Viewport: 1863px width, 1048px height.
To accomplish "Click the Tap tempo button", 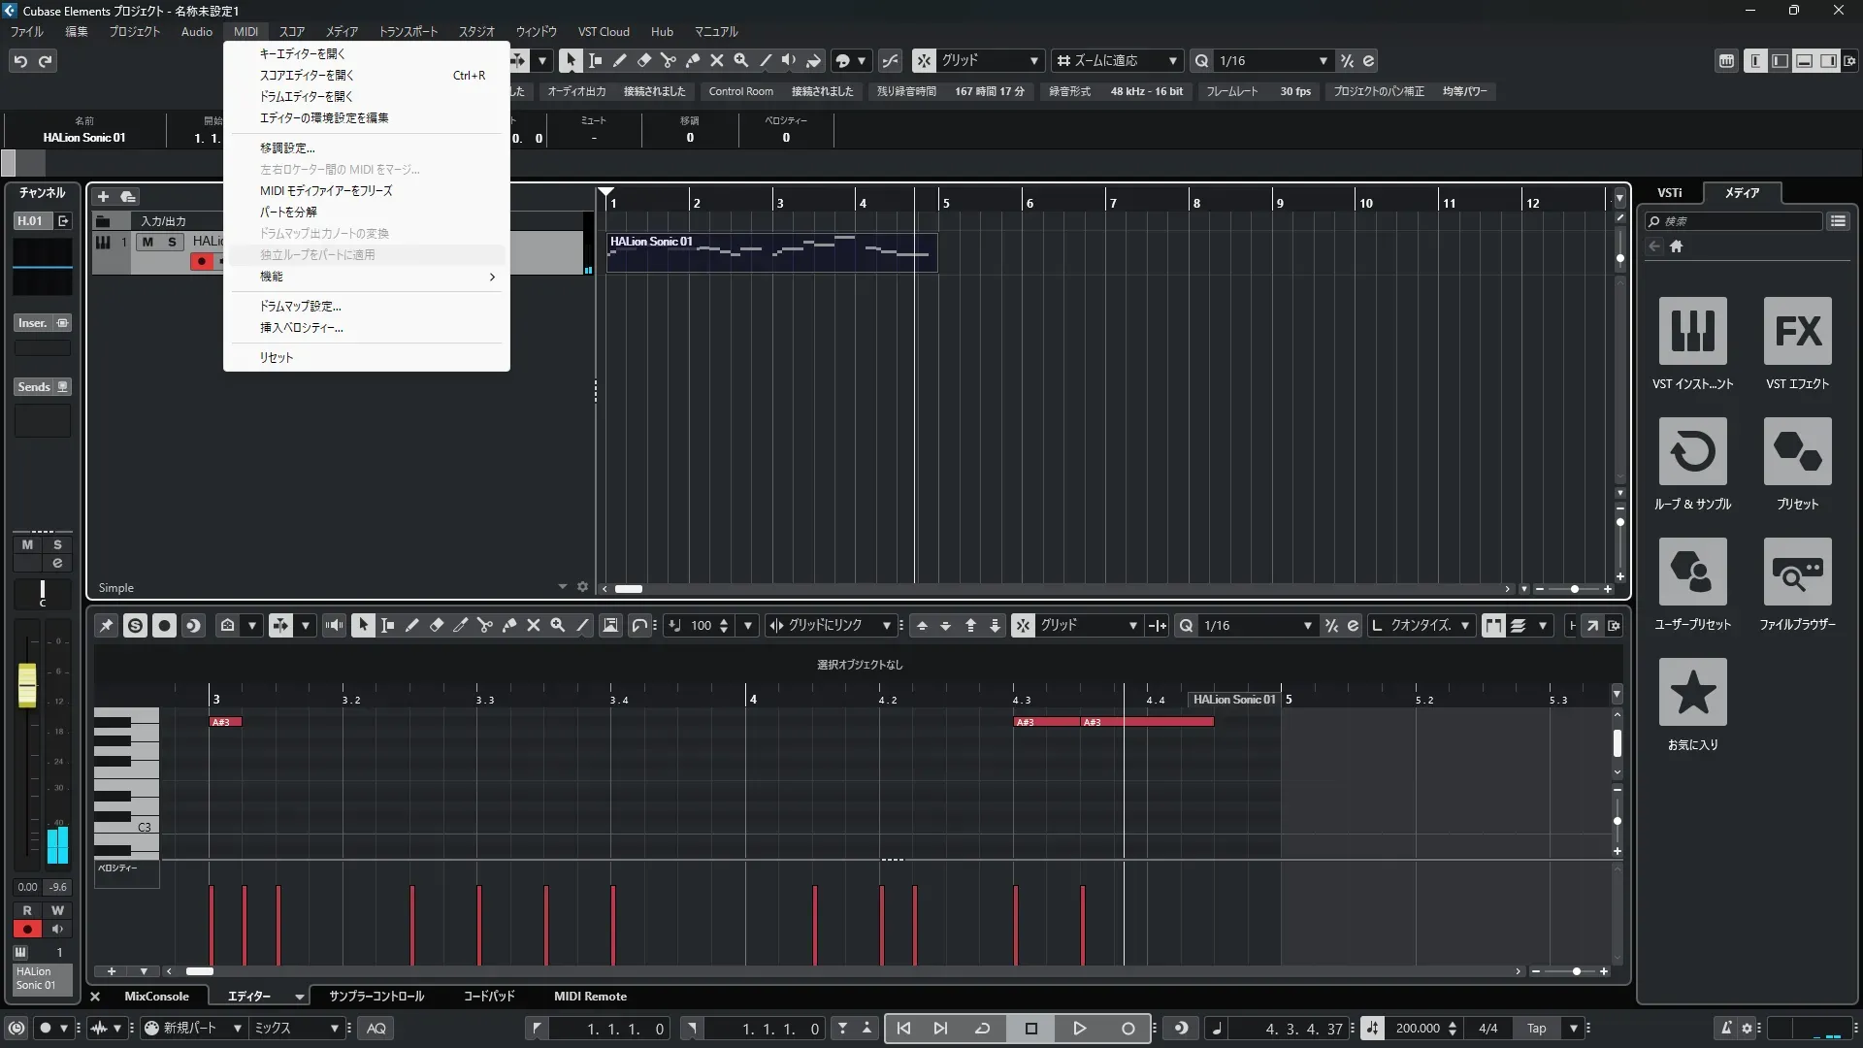I will 1536,1028.
